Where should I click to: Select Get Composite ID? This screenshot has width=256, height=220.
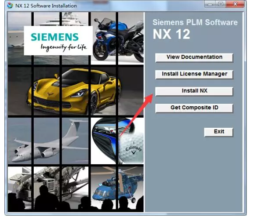(194, 108)
